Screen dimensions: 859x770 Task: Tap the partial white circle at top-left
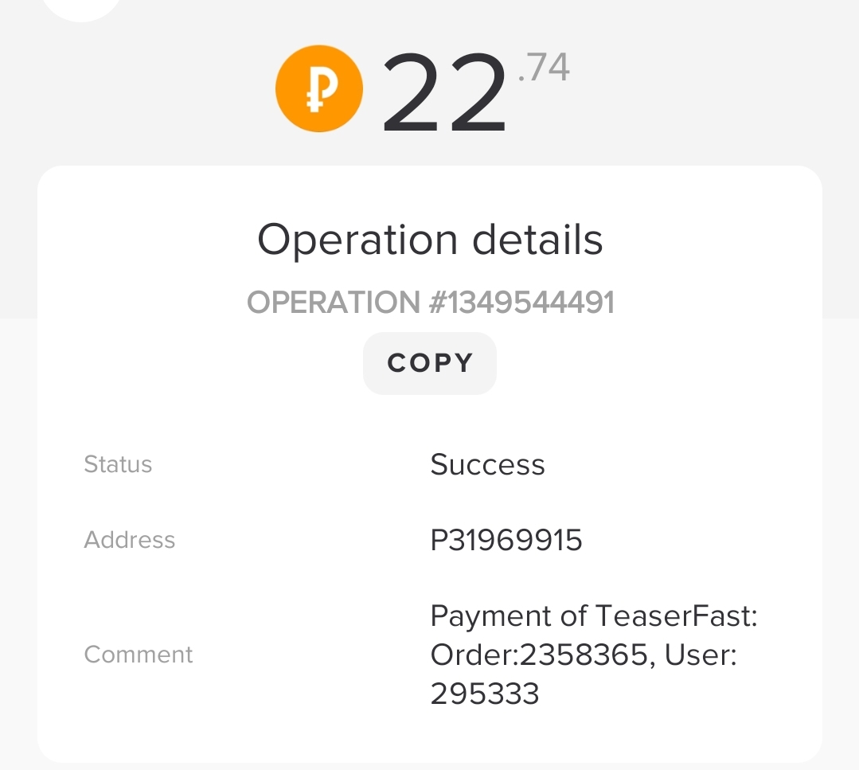(82, 8)
